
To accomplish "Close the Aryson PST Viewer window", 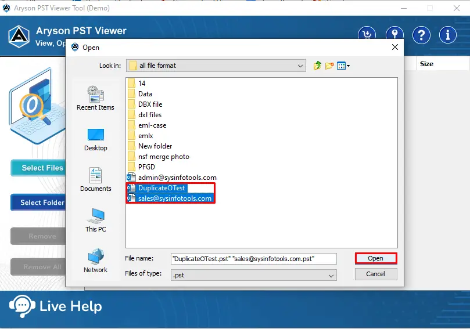I will click(456, 8).
